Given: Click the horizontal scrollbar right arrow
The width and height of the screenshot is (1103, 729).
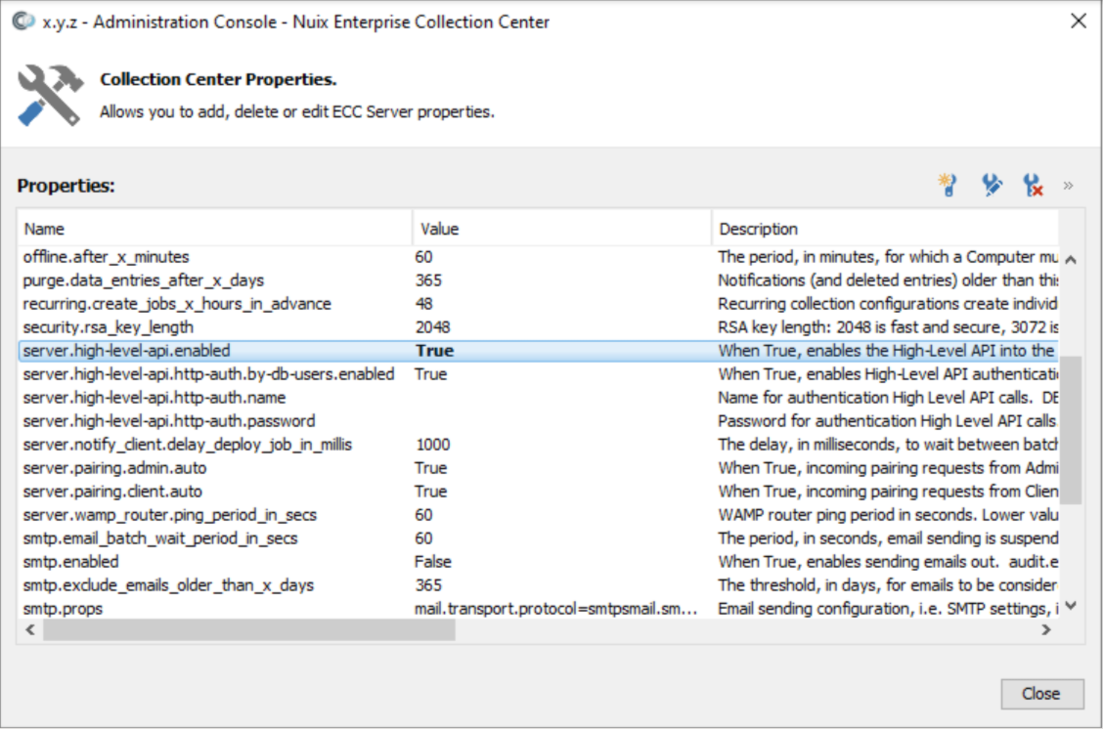Looking at the screenshot, I should click(1045, 630).
